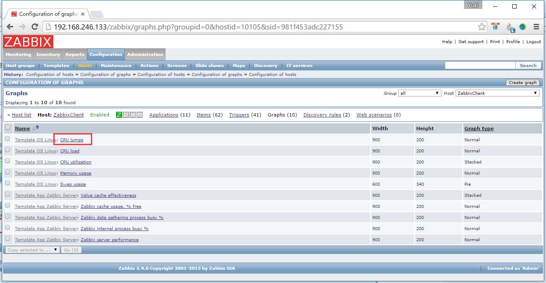Check the Swap usage row checkbox
Viewport: 546px width, 283px height.
7,183
